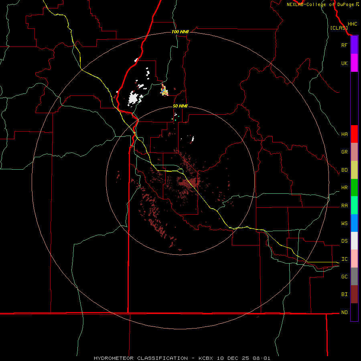Viewport: 361px width, 361px height.
Task: Click the GR salmon legend color swatch
Action: pos(354,152)
